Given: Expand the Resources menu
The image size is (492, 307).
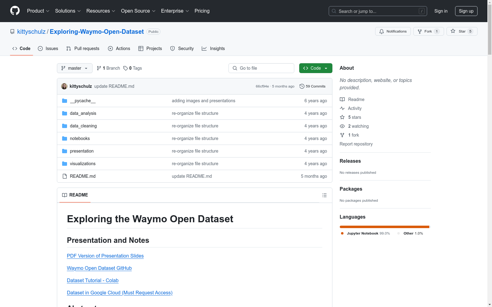Looking at the screenshot, I should coord(101,11).
